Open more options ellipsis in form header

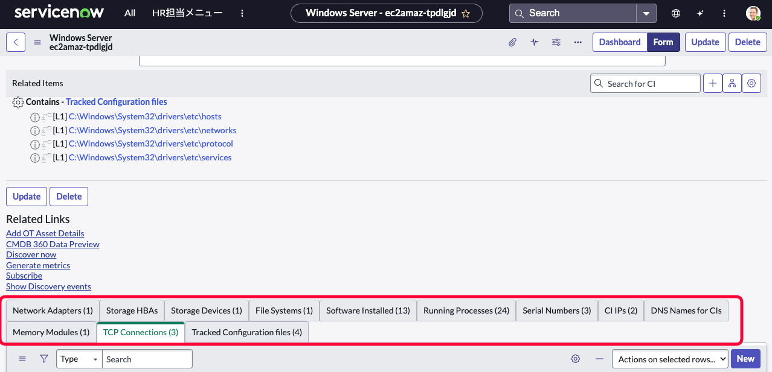pos(577,42)
